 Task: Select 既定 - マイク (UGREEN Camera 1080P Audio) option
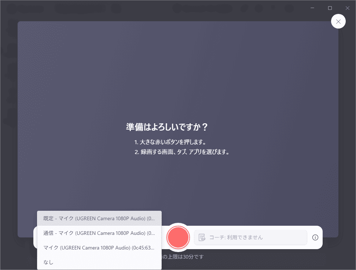point(99,218)
